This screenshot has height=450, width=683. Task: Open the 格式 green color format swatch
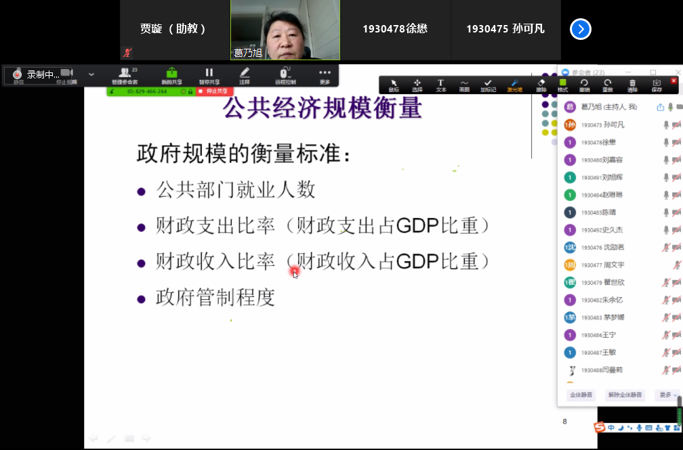point(562,85)
